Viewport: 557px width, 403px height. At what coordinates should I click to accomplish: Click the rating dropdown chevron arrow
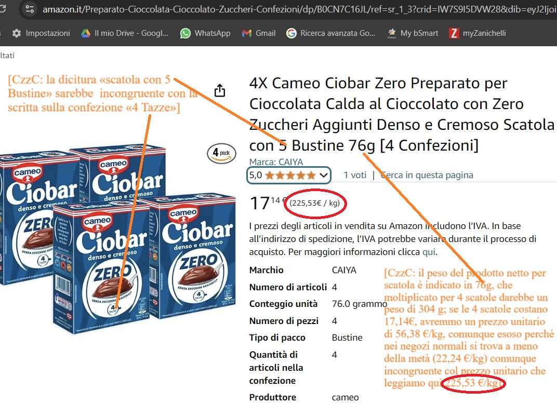(323, 175)
